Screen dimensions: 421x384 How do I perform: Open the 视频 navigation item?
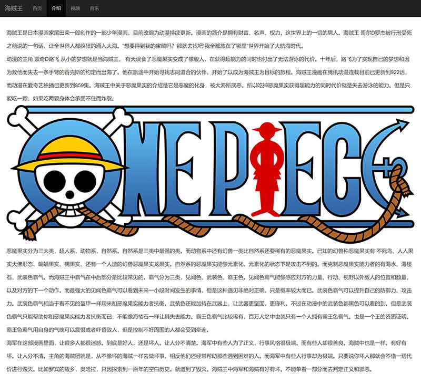75,8
